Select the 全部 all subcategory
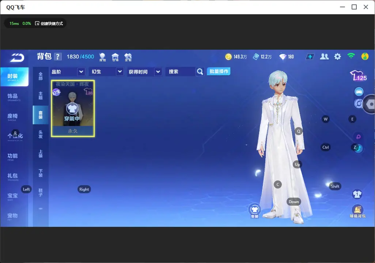 point(41,76)
